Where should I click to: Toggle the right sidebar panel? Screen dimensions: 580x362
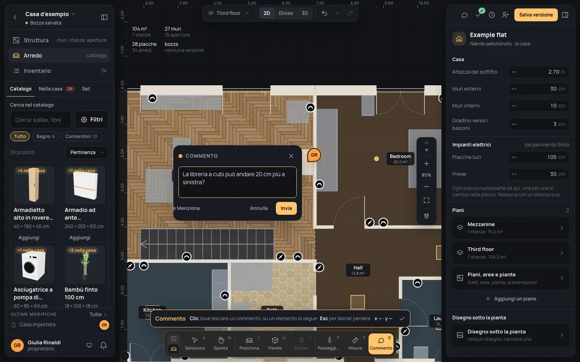point(565,15)
